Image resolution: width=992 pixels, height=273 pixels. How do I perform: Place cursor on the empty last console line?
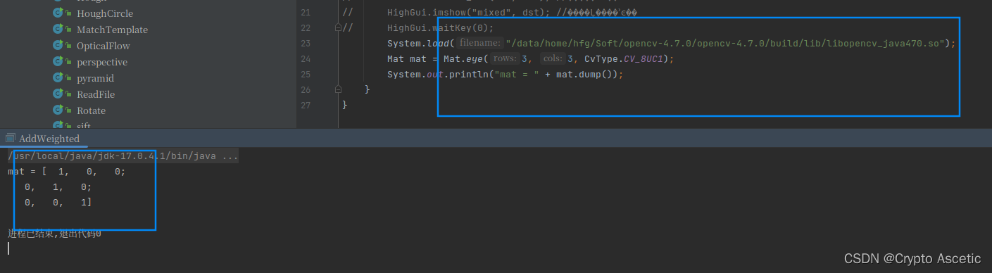pos(8,248)
